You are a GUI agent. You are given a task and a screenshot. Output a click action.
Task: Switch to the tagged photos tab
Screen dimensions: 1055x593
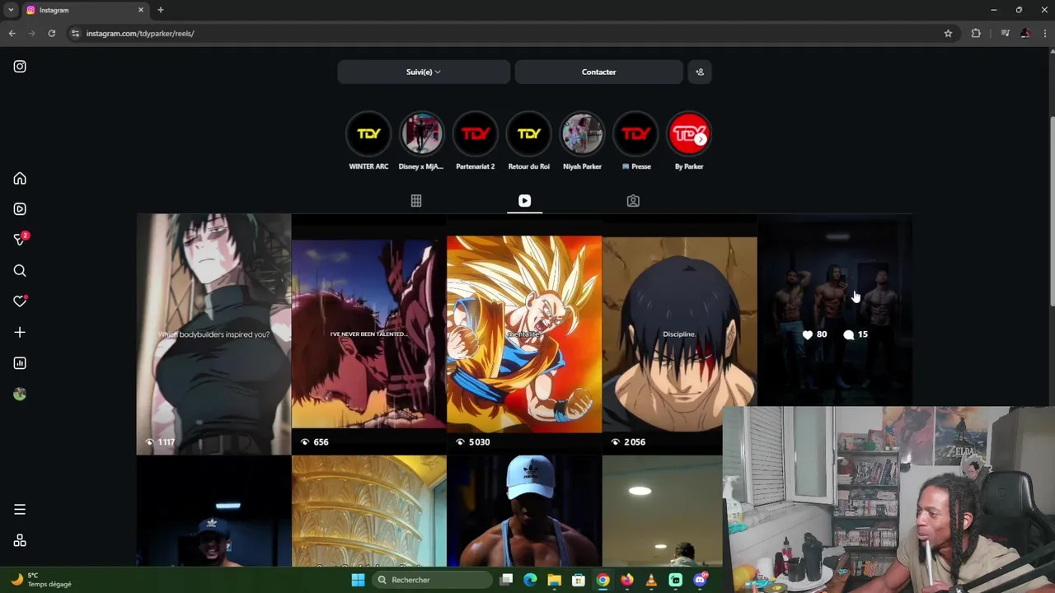pos(633,201)
